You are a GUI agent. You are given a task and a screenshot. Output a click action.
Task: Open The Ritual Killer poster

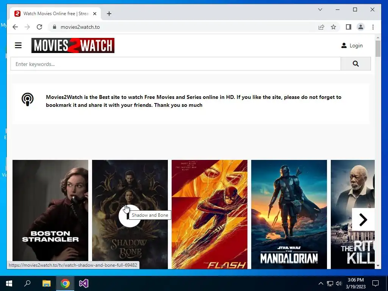[x=353, y=188]
